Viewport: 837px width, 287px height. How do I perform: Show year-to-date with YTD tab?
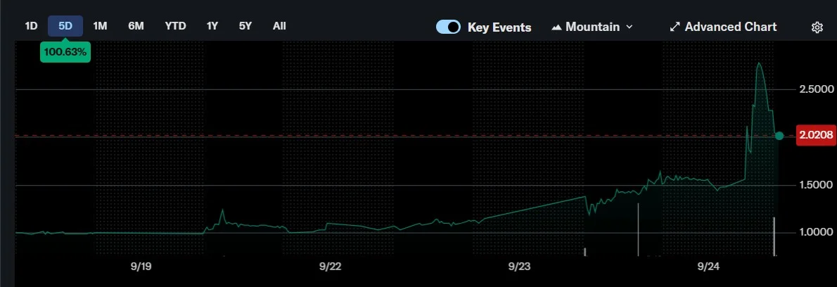point(175,26)
